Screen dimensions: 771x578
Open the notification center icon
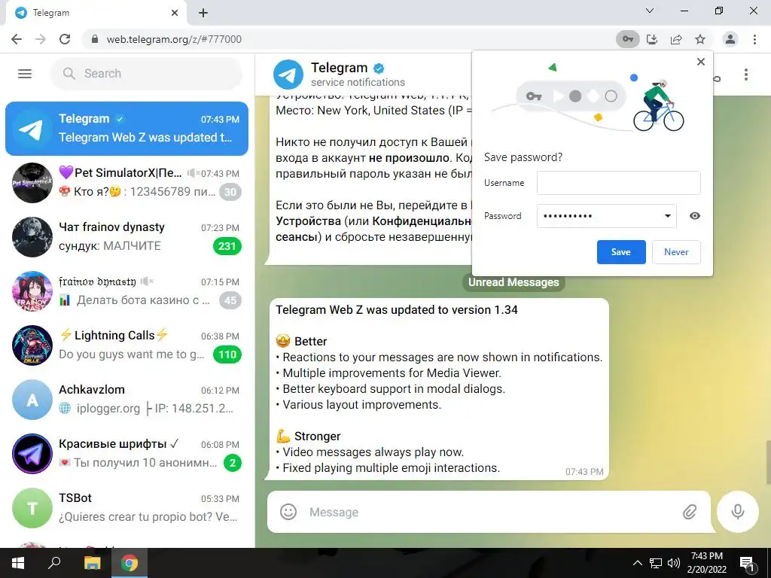coord(748,564)
